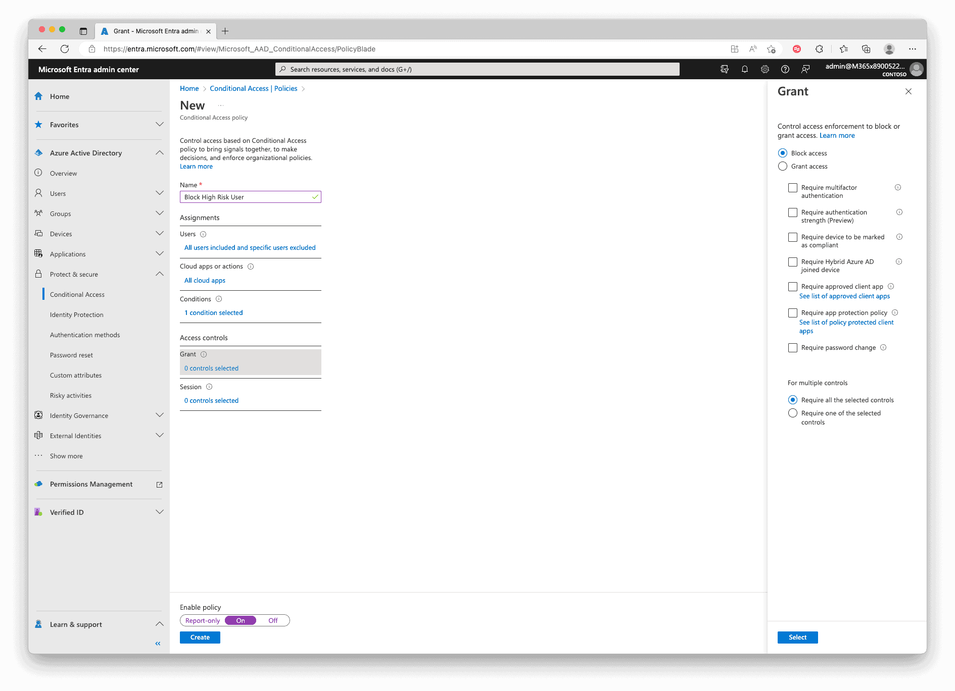Check Require multifactor authentication

tap(793, 188)
